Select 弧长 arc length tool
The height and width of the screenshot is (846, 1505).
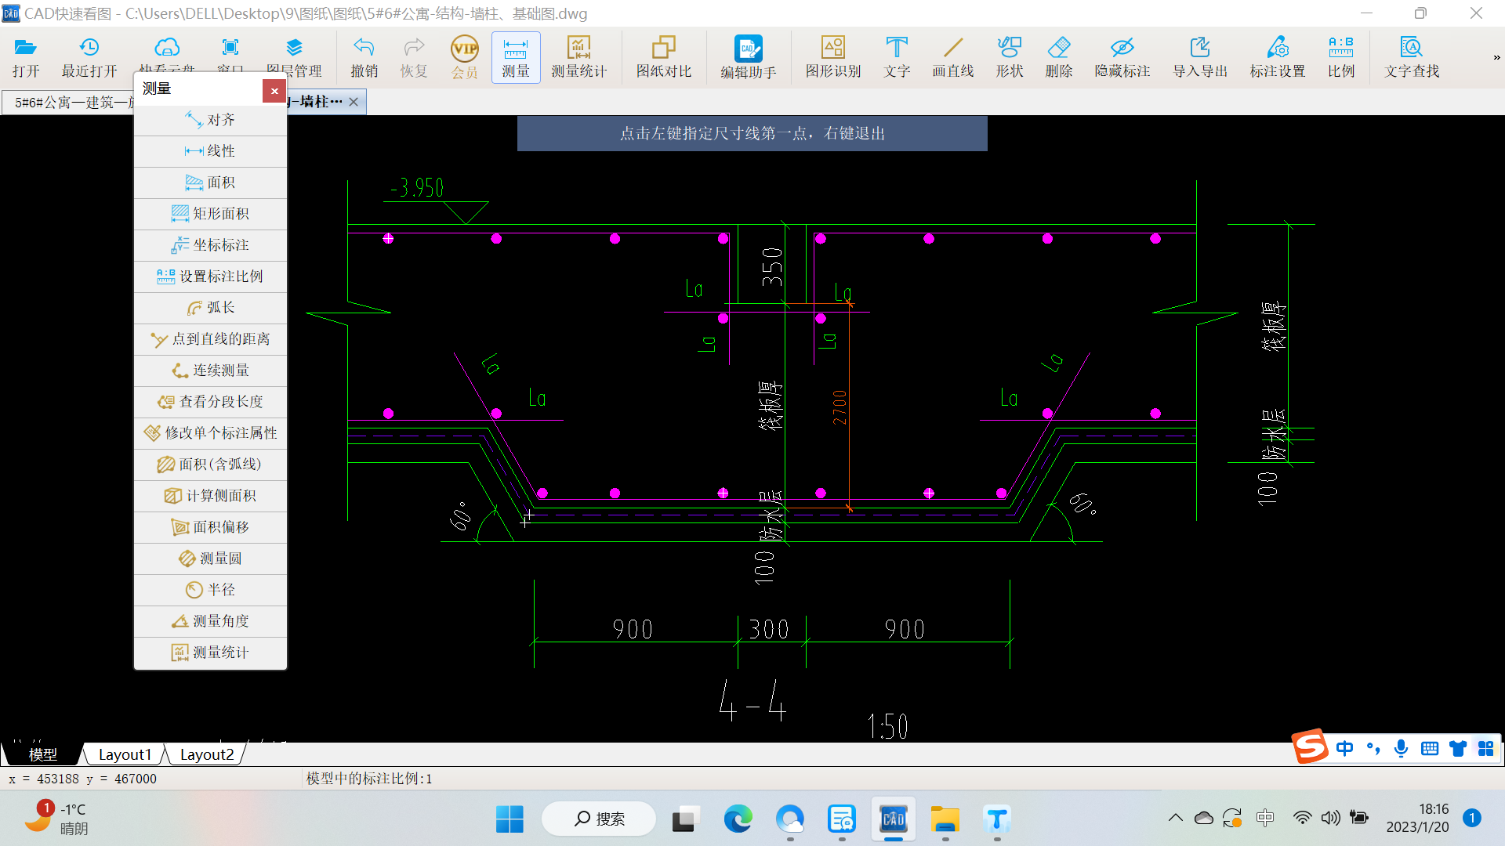pos(211,308)
